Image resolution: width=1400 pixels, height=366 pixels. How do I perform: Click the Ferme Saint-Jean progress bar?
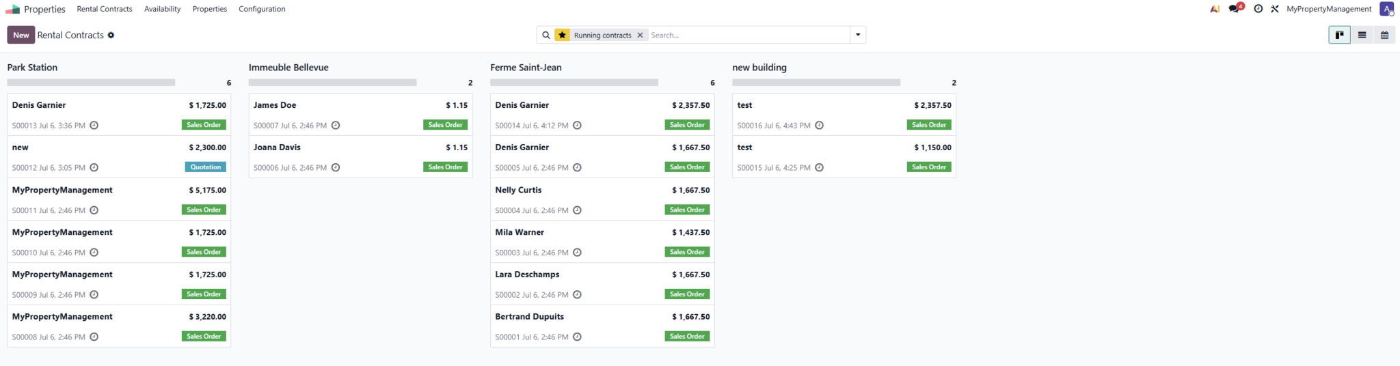pyautogui.click(x=574, y=83)
